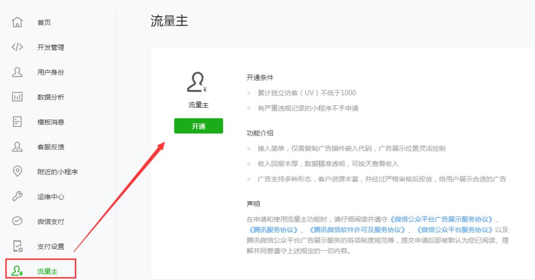The height and width of the screenshot is (280, 535).
Task: Click the 开通条件 heading
Action: click(260, 78)
